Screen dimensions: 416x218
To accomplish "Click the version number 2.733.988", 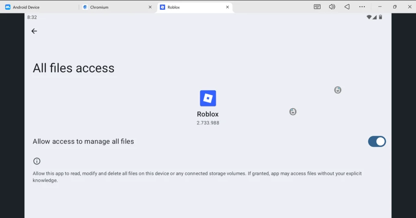I will (x=208, y=123).
